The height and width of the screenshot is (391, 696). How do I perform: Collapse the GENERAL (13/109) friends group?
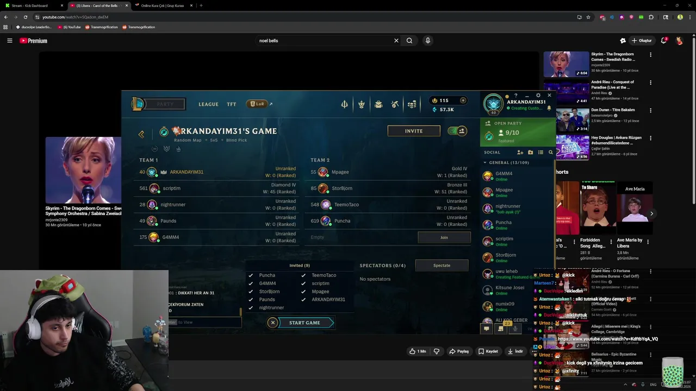(x=485, y=163)
